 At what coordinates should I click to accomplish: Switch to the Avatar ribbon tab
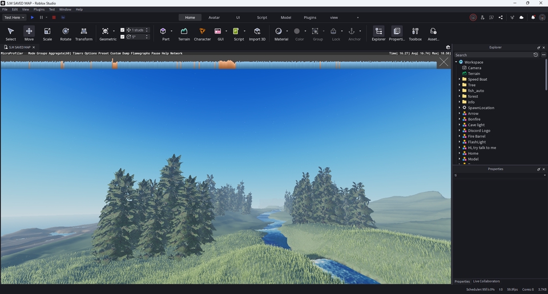(x=214, y=18)
